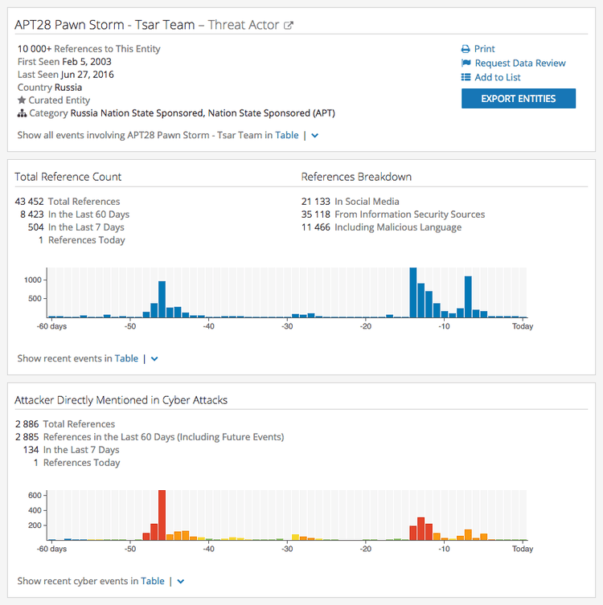Open Table link for recent cyber events
Image resolution: width=603 pixels, height=605 pixels.
click(x=153, y=581)
